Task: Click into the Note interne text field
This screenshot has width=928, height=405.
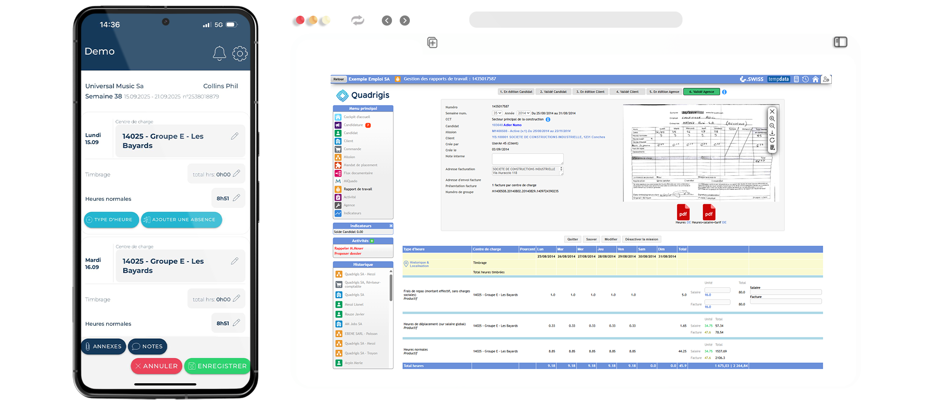Action: tap(527, 159)
